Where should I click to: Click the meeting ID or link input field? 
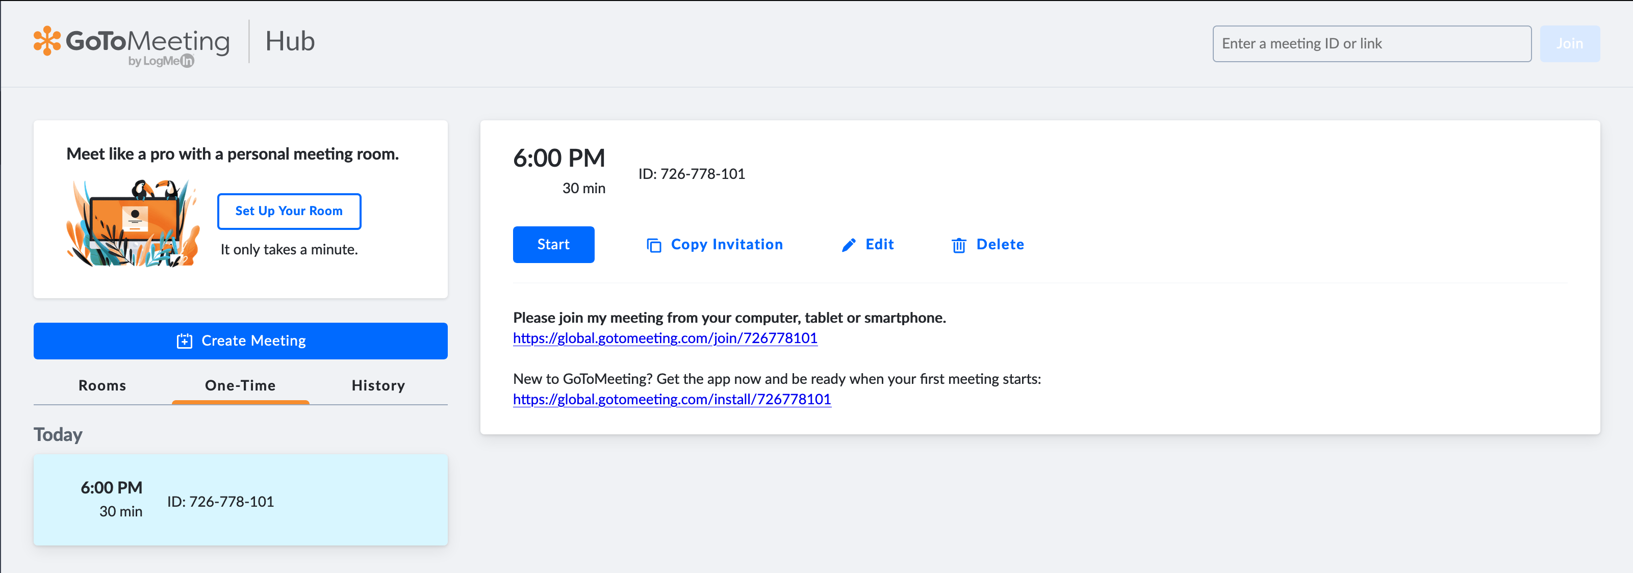[x=1371, y=44]
